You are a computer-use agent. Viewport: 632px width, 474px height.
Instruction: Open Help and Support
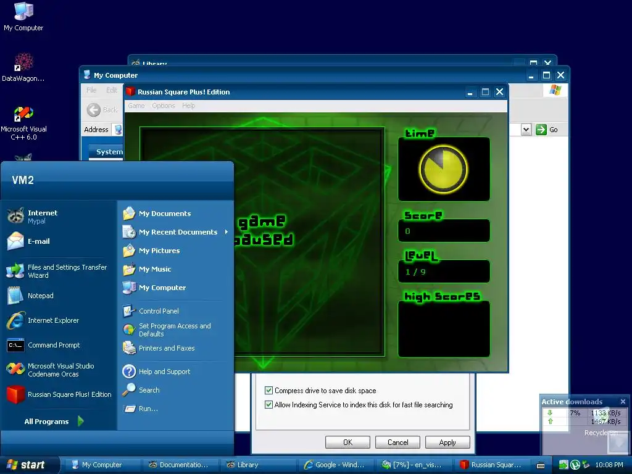coord(175,371)
